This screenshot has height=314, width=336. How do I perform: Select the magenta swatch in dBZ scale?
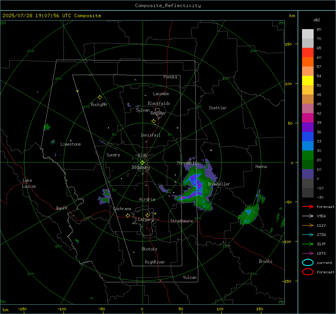pos(308,118)
